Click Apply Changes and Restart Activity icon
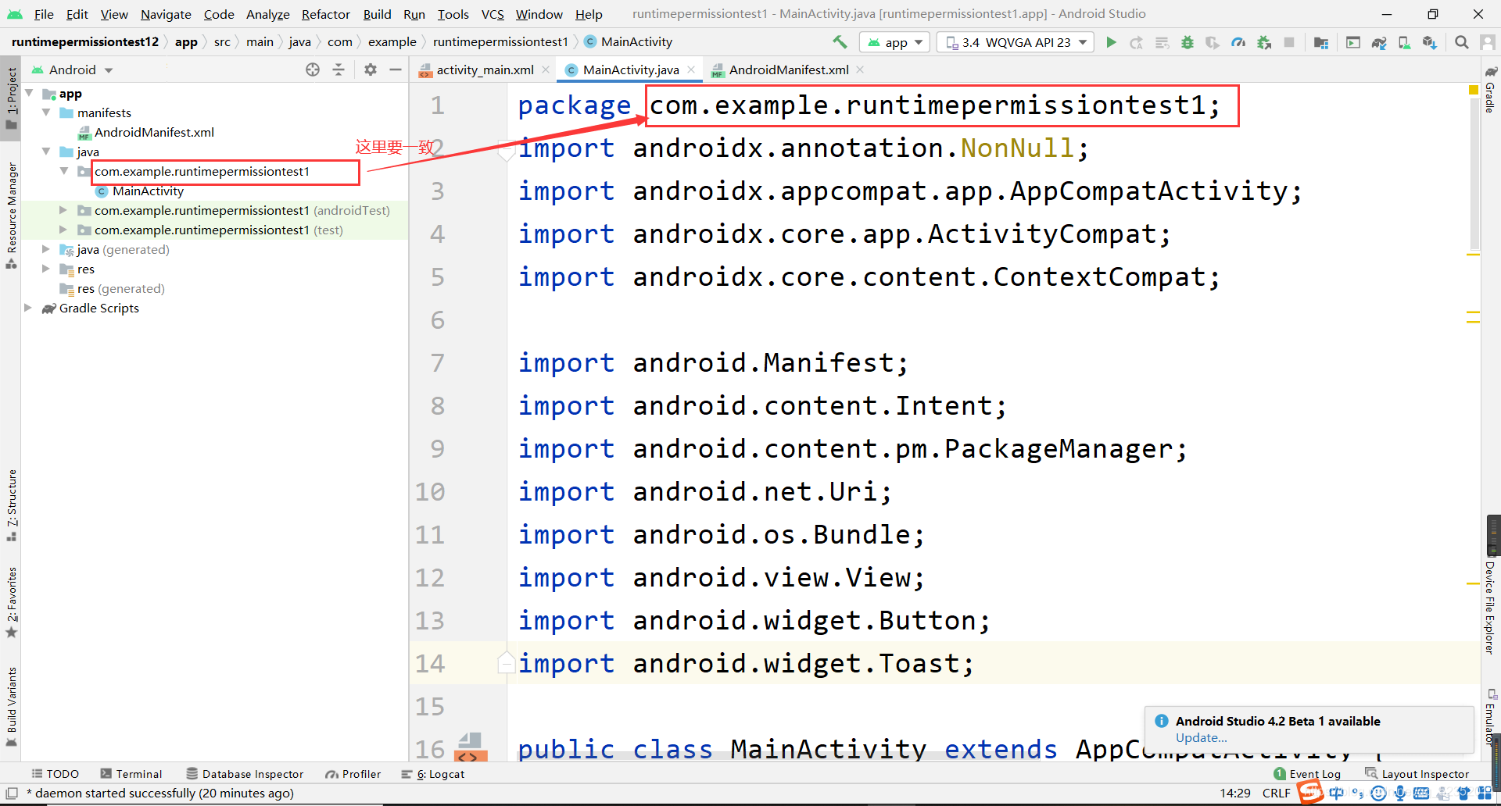Screen dimensions: 1501x806 (x=1136, y=42)
